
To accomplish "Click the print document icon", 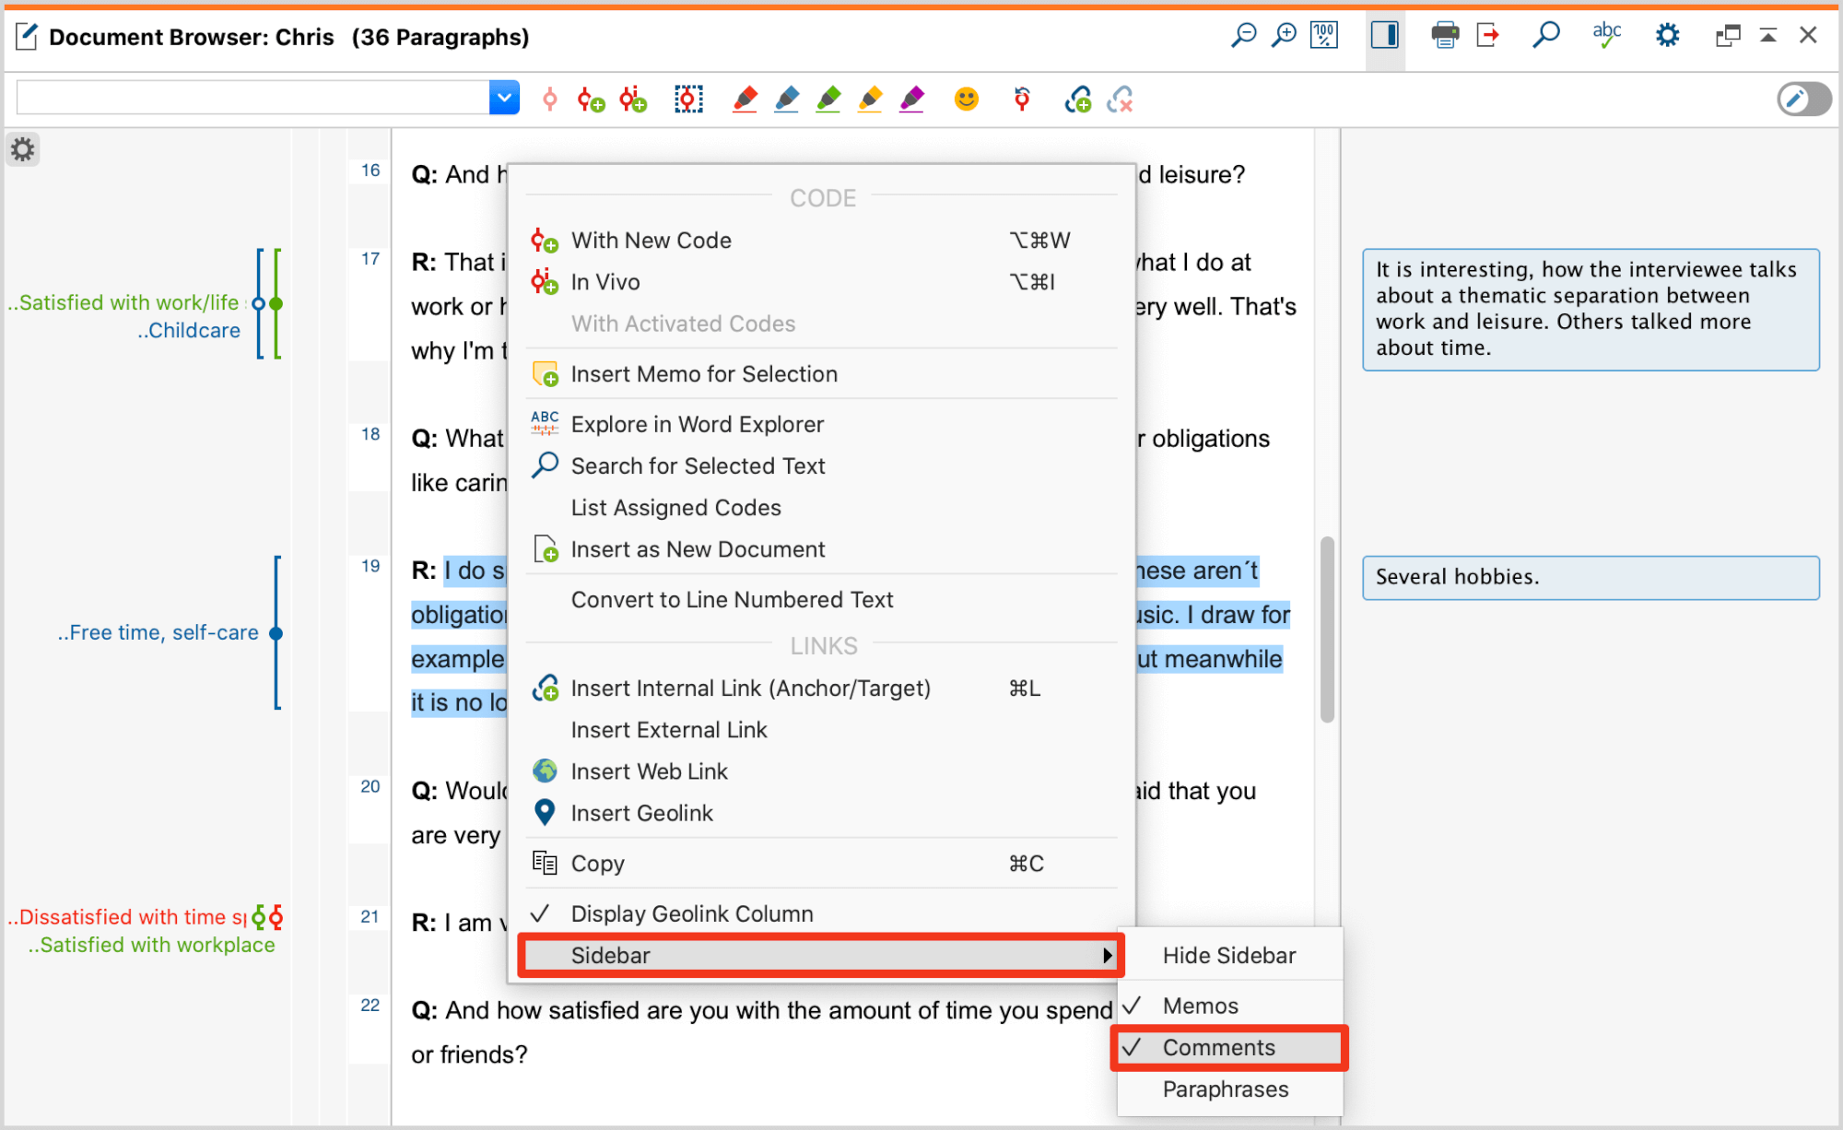I will point(1444,36).
